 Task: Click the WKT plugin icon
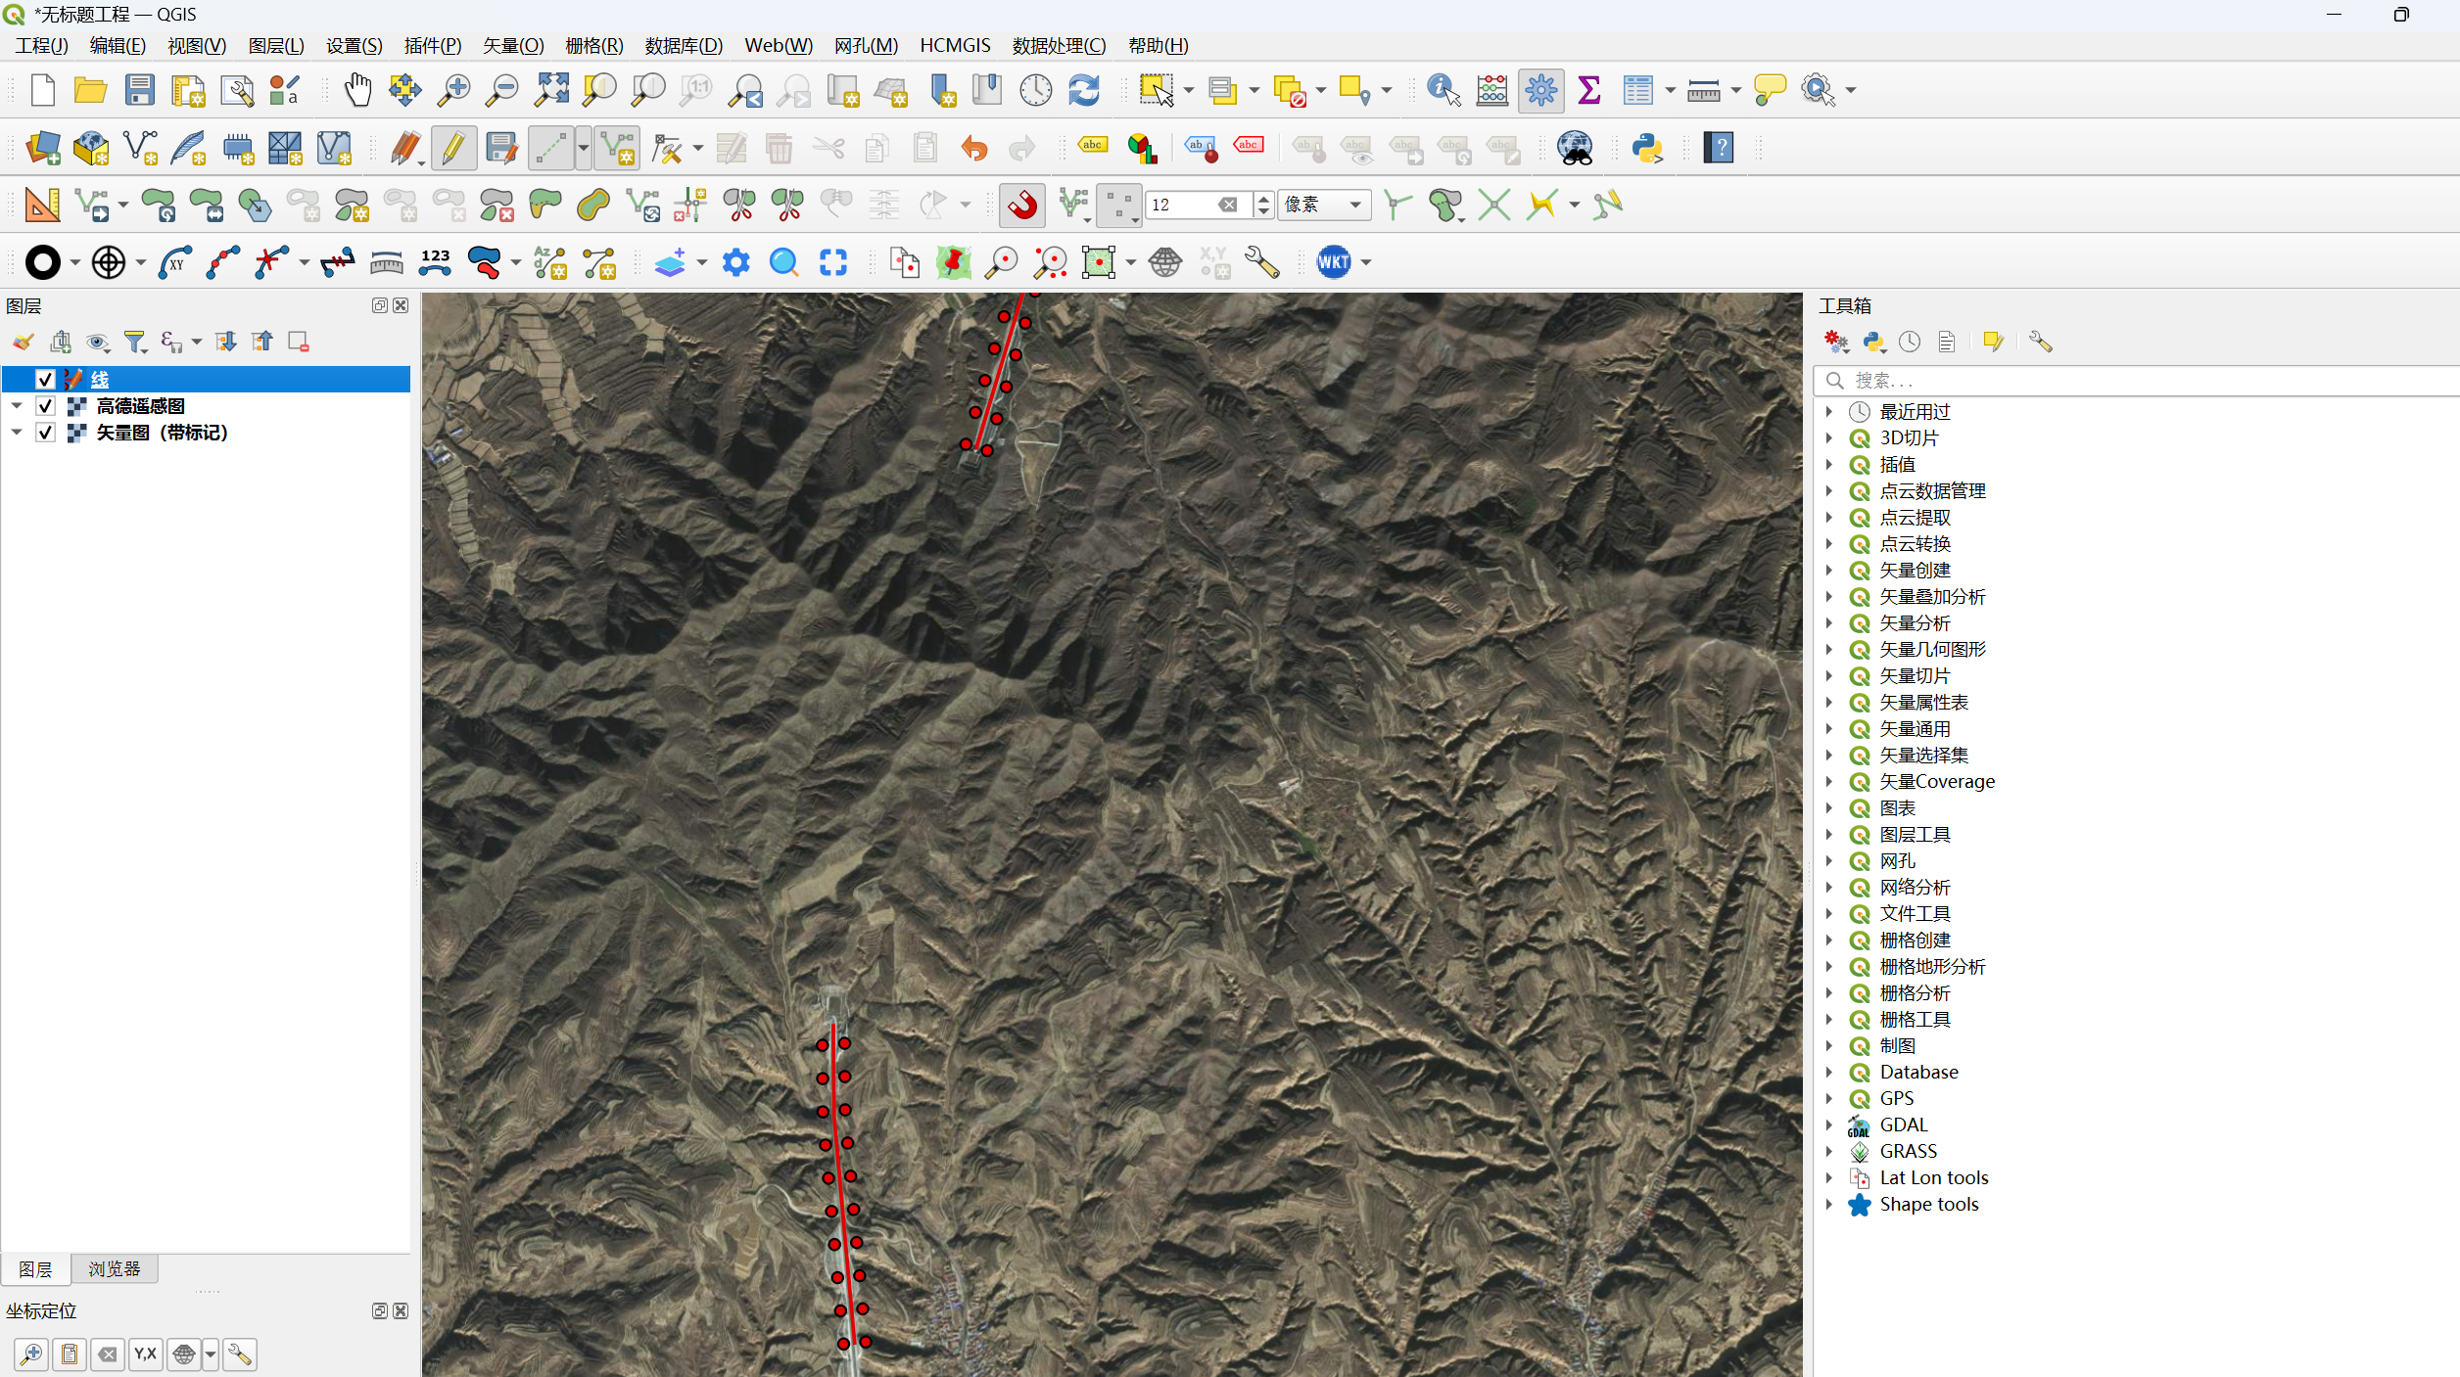pos(1333,261)
